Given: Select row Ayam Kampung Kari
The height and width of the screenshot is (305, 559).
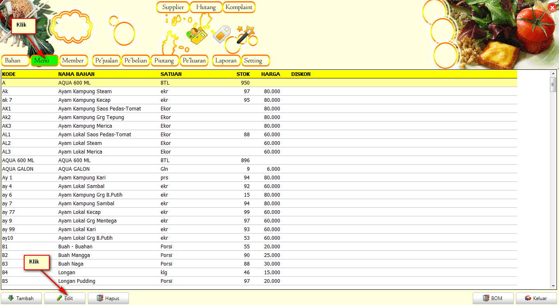Looking at the screenshot, I should pos(259,178).
